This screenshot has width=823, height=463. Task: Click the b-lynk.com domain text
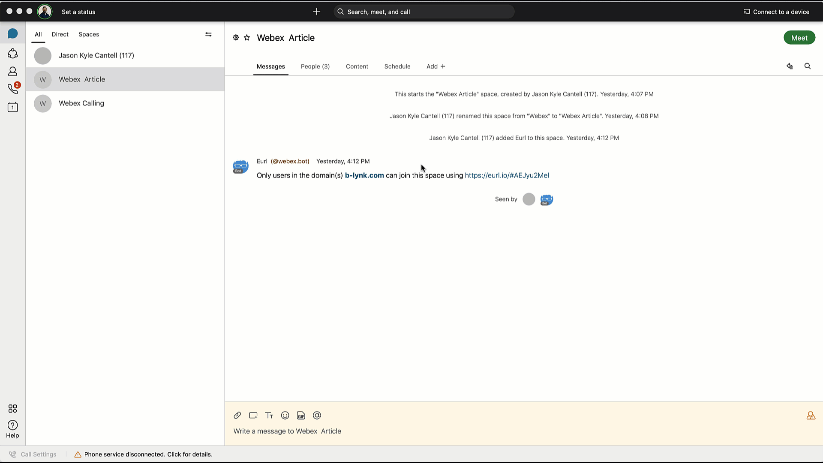coord(364,175)
